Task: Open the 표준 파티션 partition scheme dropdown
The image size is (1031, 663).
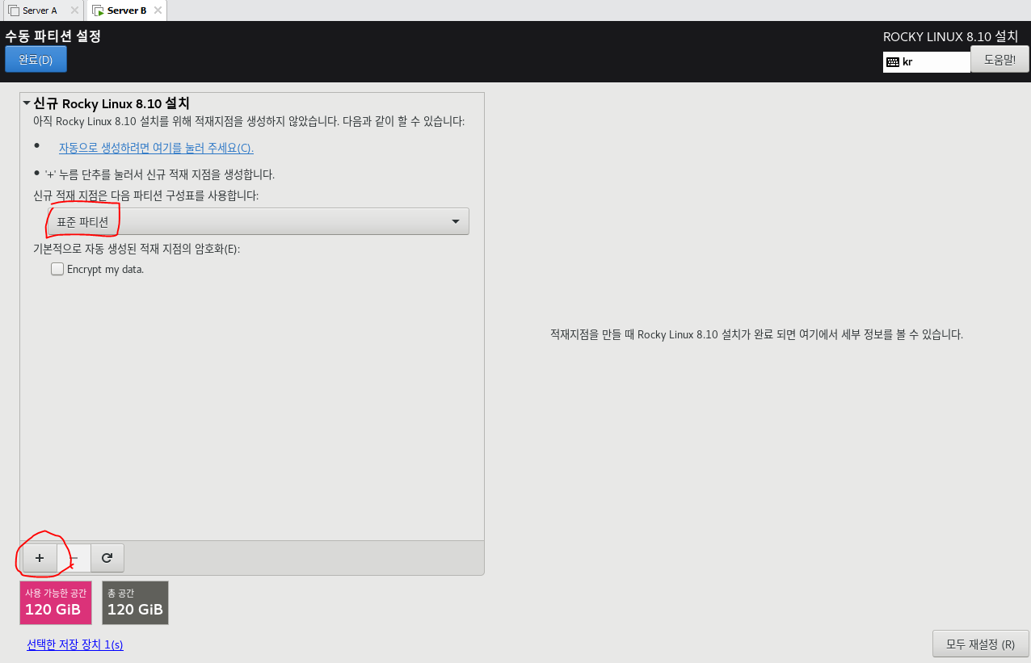Action: pos(259,221)
